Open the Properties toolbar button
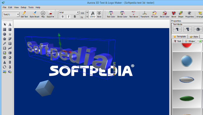 (189, 14)
